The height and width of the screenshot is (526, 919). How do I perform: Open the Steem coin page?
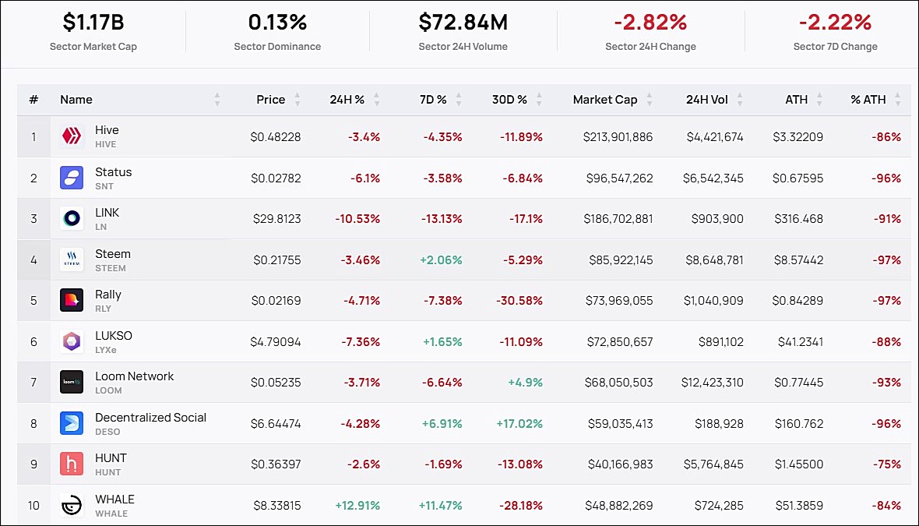point(112,254)
